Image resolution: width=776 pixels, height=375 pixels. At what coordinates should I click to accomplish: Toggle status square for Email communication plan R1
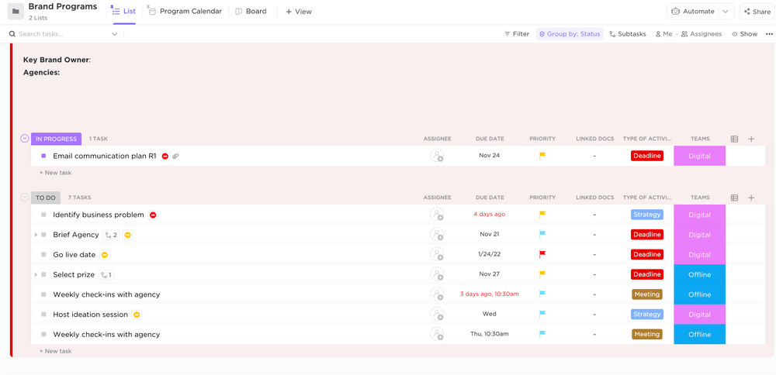(44, 156)
